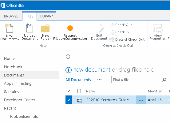Click the View Properties ribbon icon
Image resolution: width=170 pixels, height=123 pixels.
158,28
